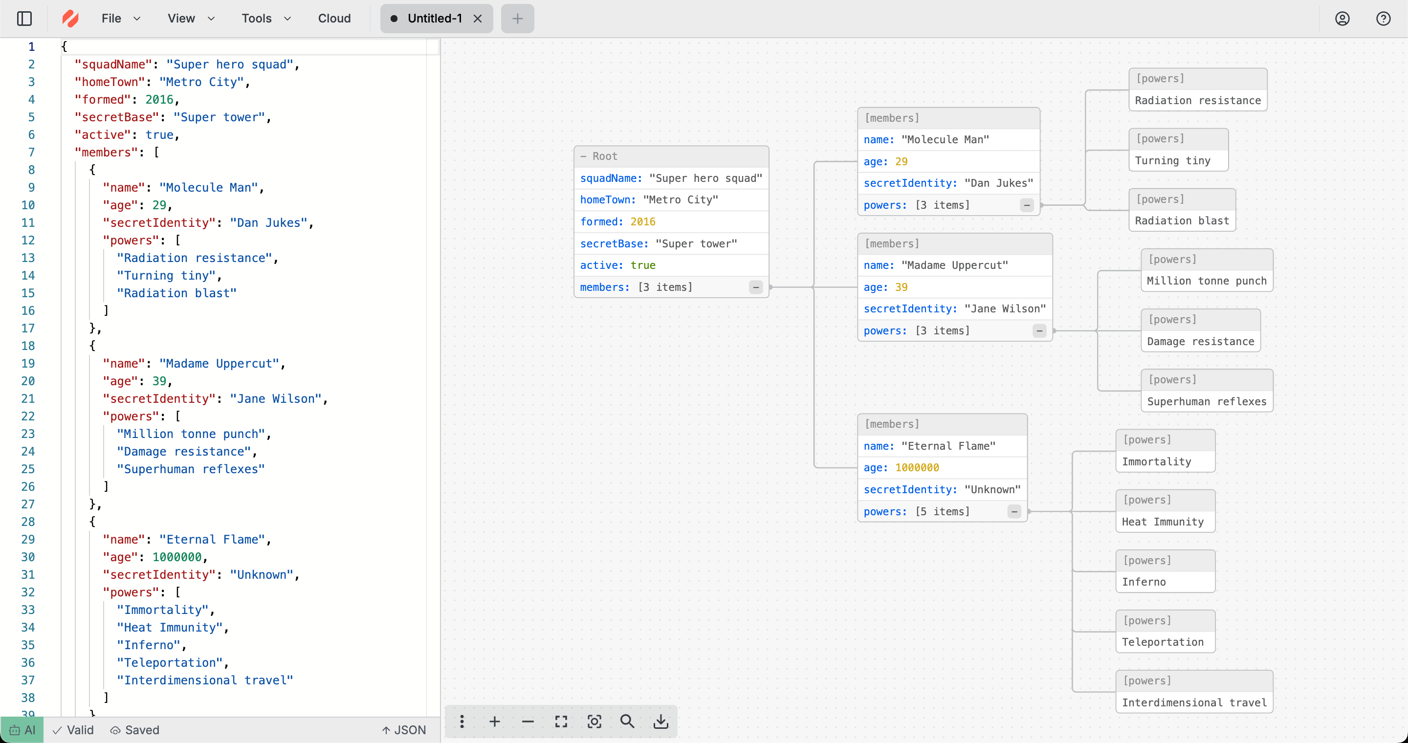Switch to the Untitled-1 tab
The image size is (1408, 743).
[x=435, y=18]
